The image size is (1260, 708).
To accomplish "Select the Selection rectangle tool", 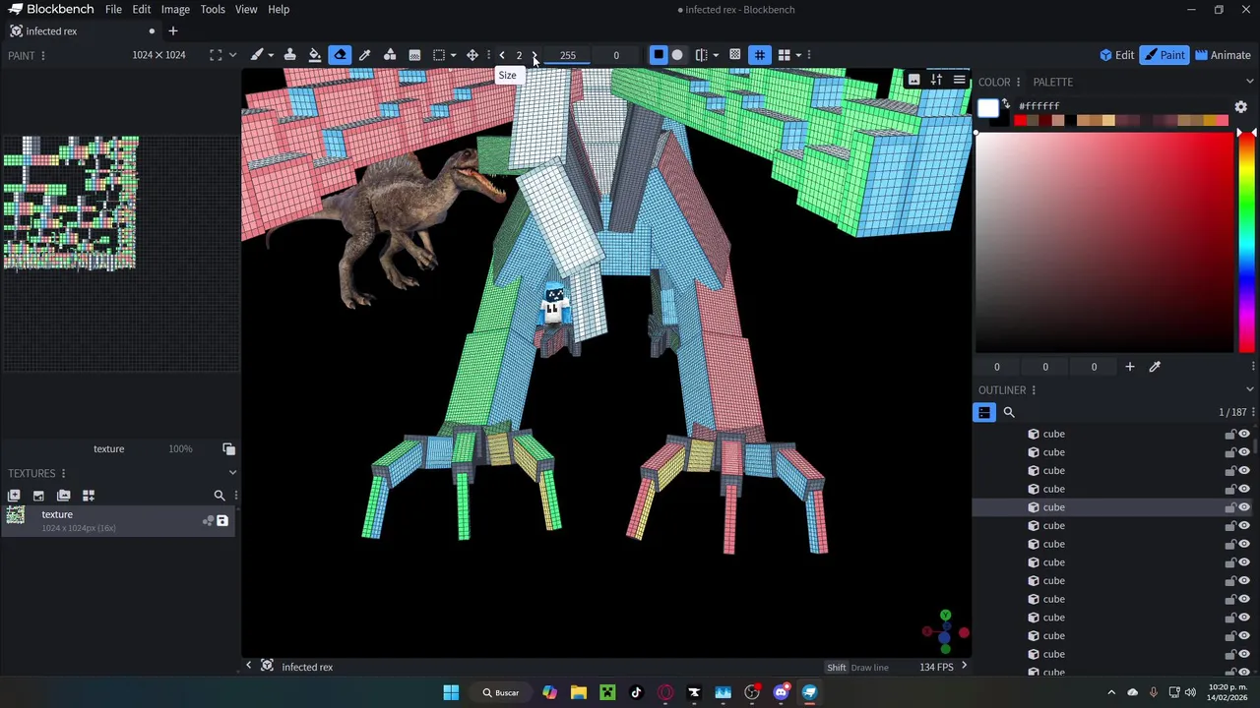I will [x=439, y=55].
